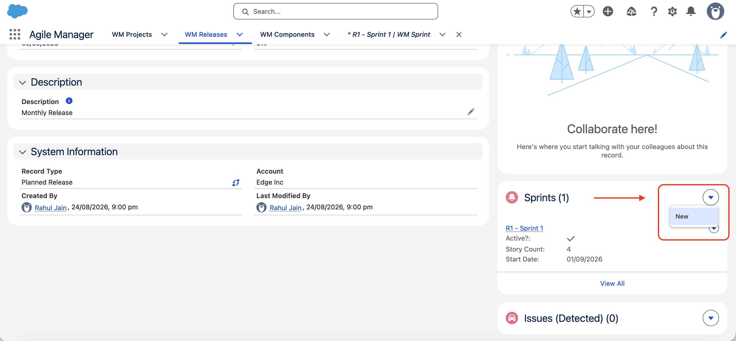
Task: Open the Sprints (1) related list title
Action: click(x=546, y=198)
